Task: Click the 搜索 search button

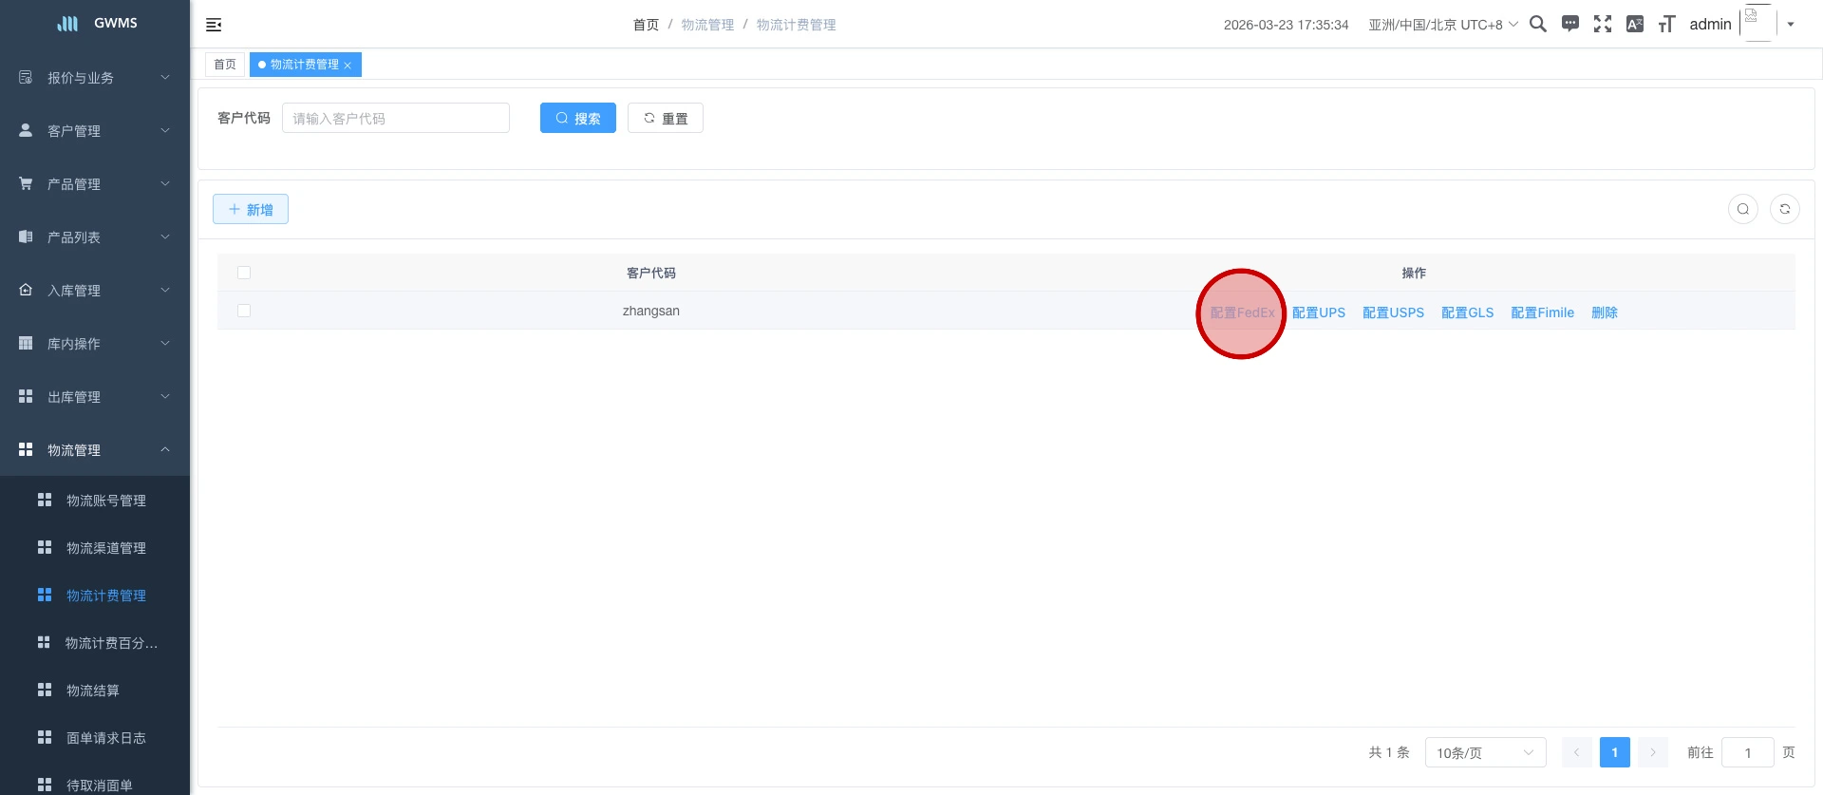Action: (x=578, y=118)
